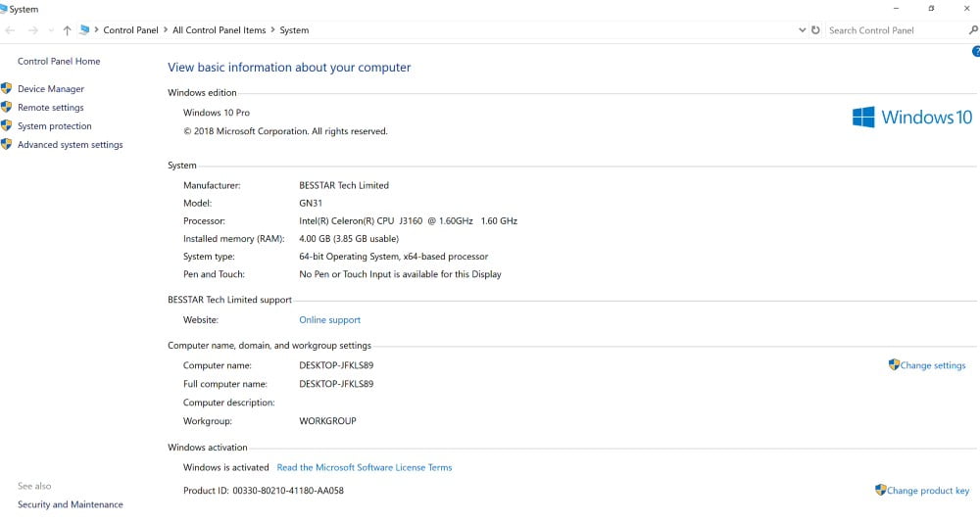Click the Windows is activated text
Screen dimensions: 980x524
(225, 467)
